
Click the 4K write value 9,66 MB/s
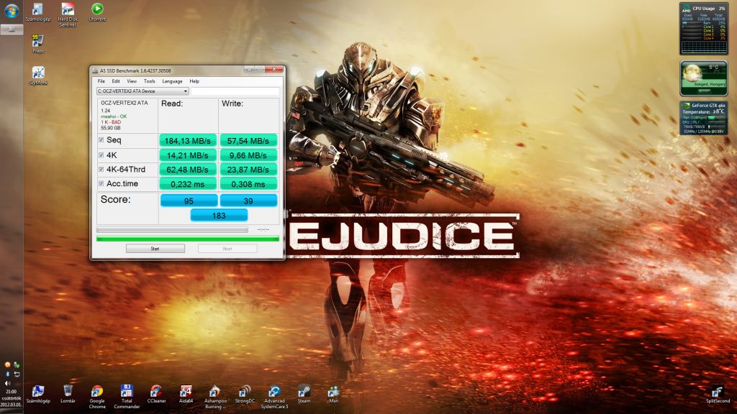[248, 155]
